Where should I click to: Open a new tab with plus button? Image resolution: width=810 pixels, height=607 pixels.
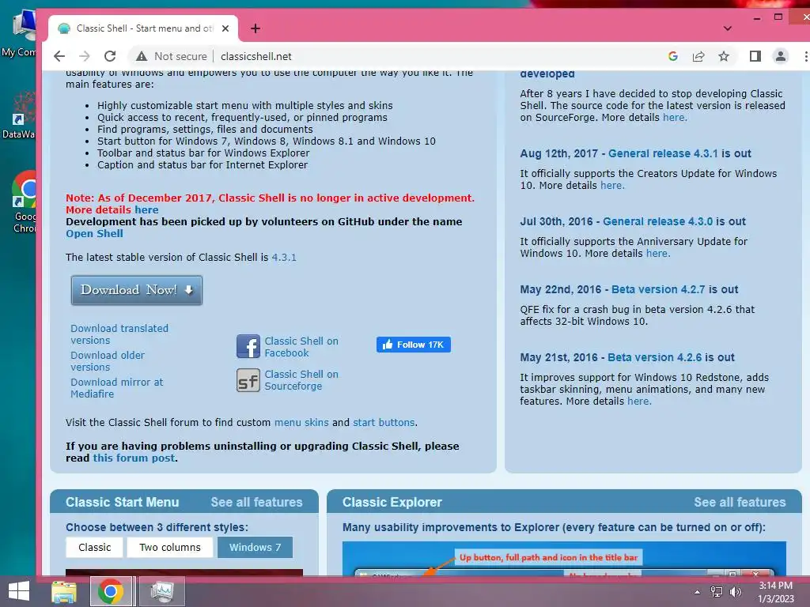tap(255, 28)
